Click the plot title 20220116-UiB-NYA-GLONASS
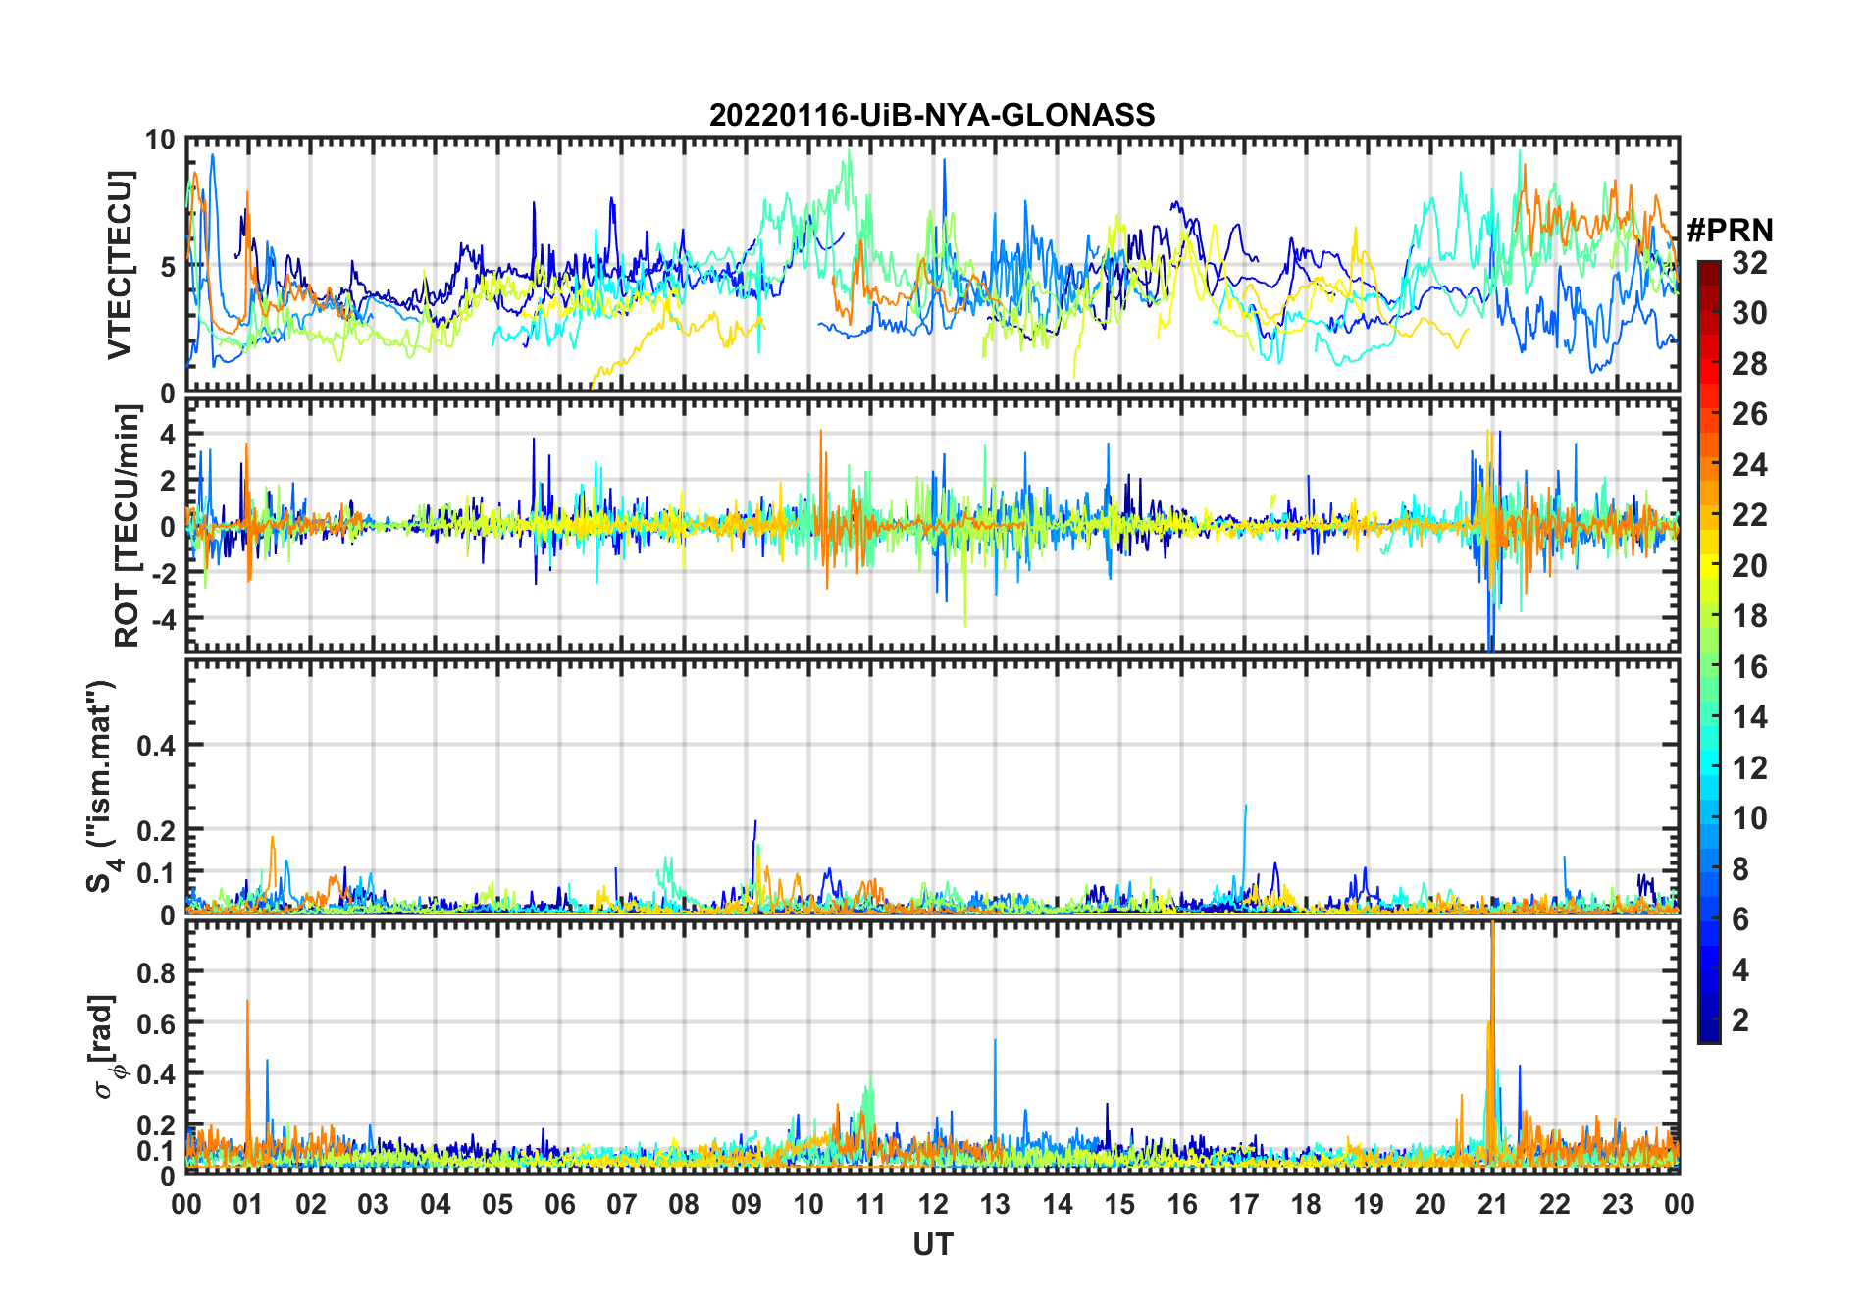Viewport: 1866px width, 1305px height. [x=932, y=115]
